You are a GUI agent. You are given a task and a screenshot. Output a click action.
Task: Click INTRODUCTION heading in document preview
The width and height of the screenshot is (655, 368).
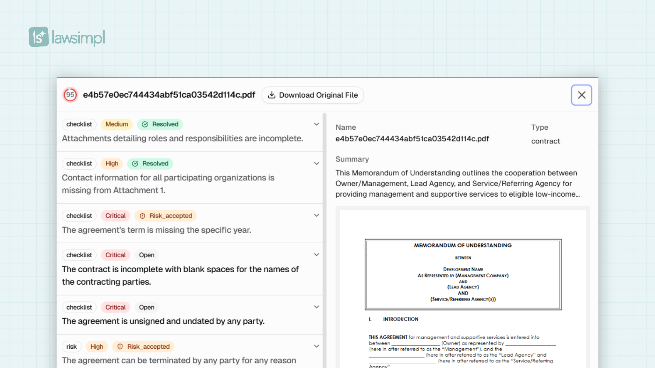(x=401, y=319)
